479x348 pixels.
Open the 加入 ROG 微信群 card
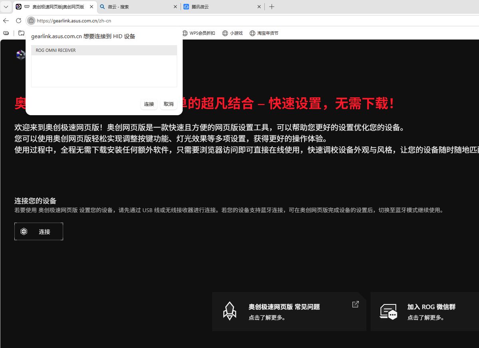coord(425,311)
